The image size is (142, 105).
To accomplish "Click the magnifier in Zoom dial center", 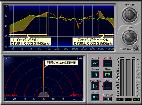I will point(130,37).
